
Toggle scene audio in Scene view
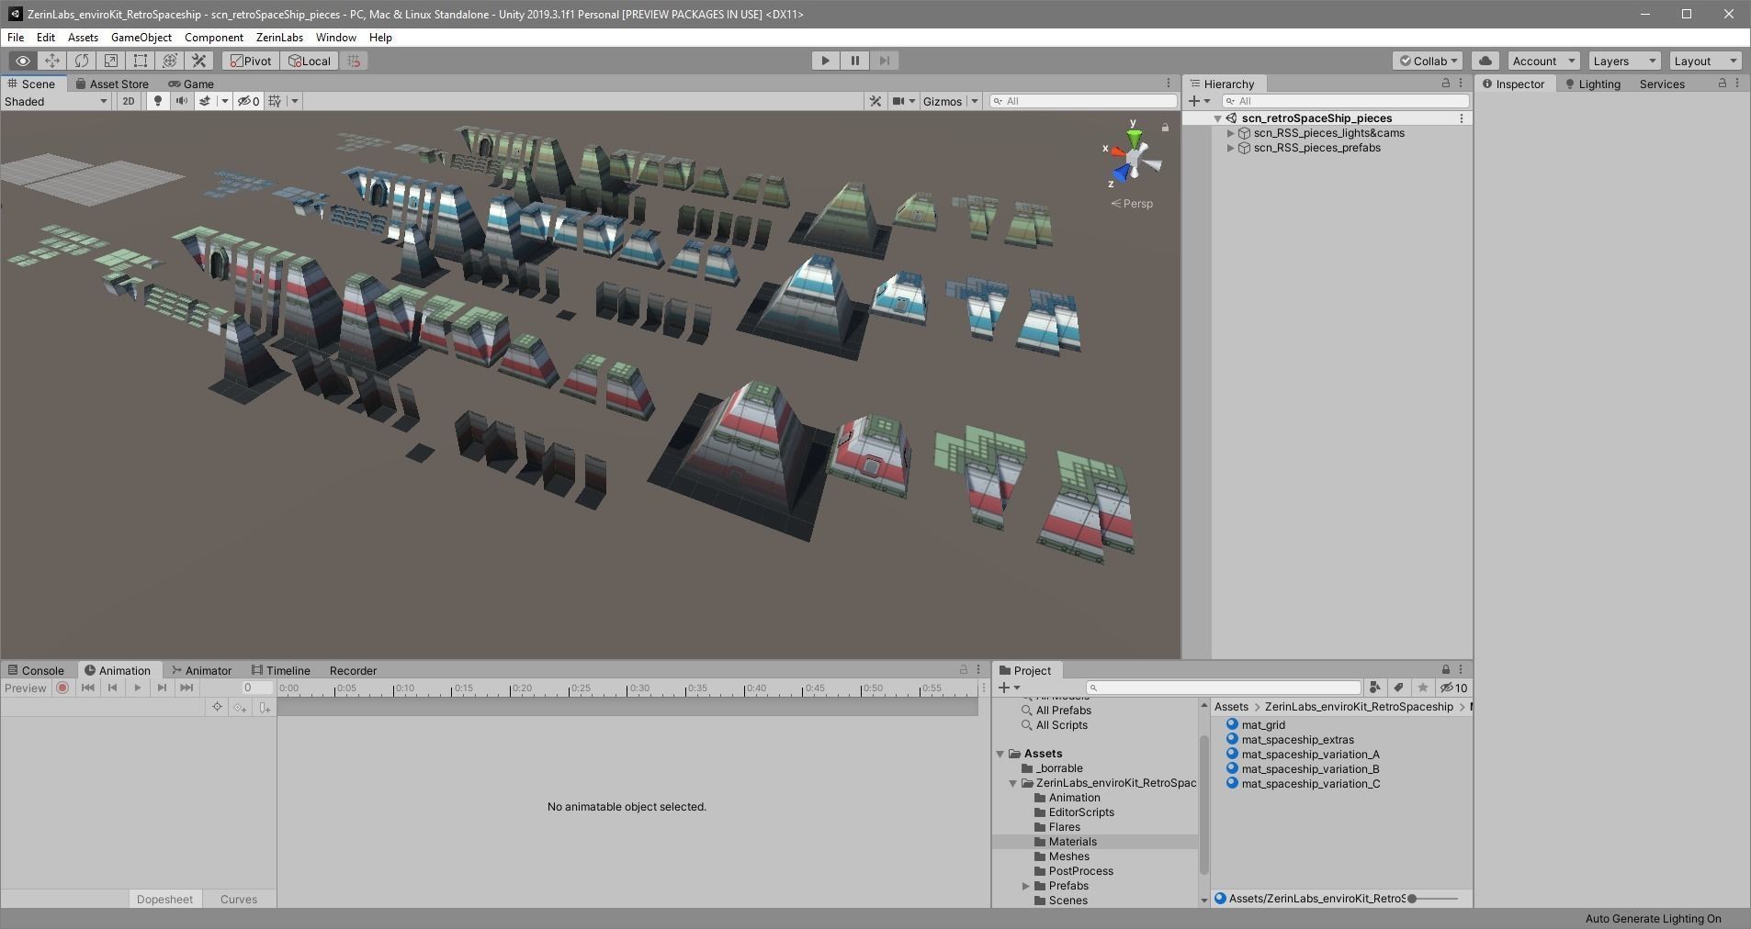point(181,101)
